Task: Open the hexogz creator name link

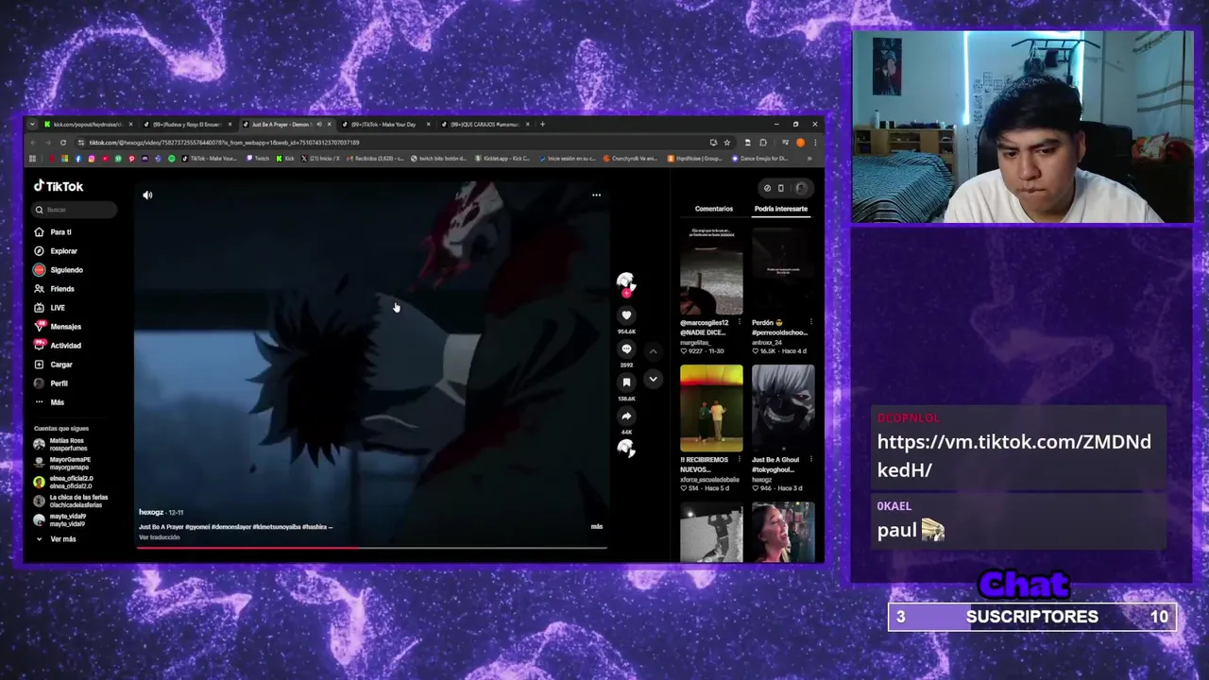Action: (x=151, y=512)
